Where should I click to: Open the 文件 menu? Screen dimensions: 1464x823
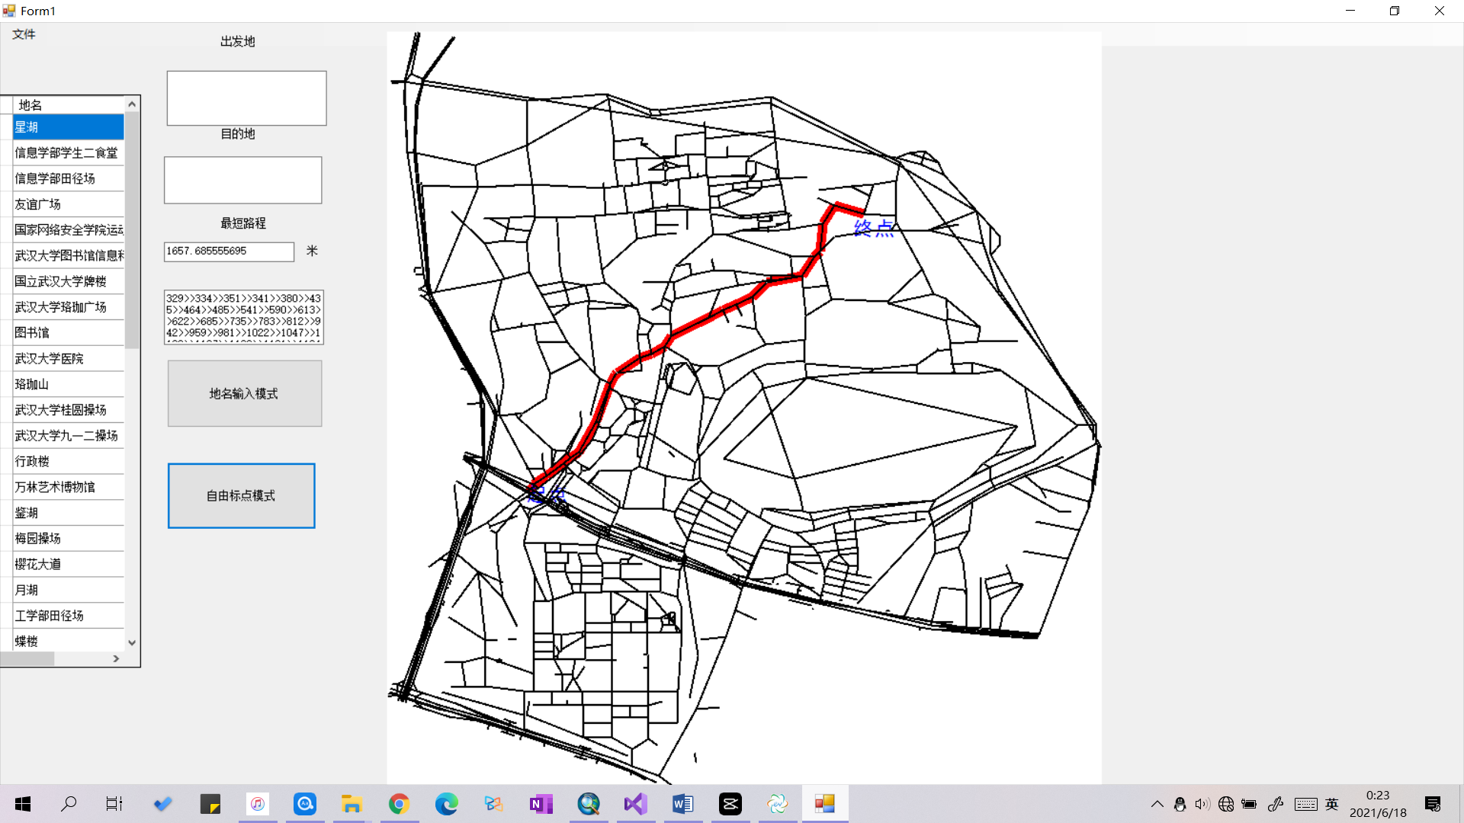point(24,34)
